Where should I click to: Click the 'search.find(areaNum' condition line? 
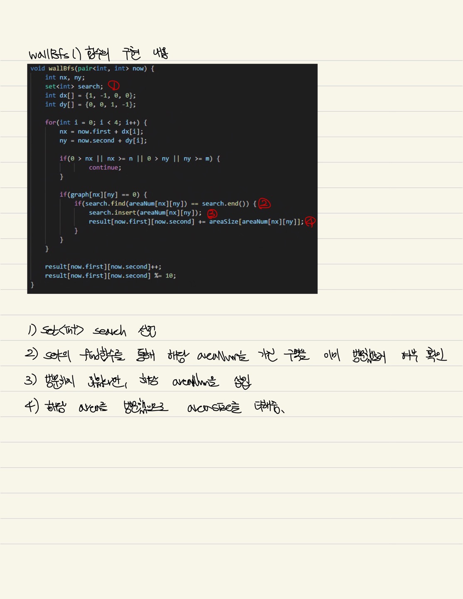165,203
